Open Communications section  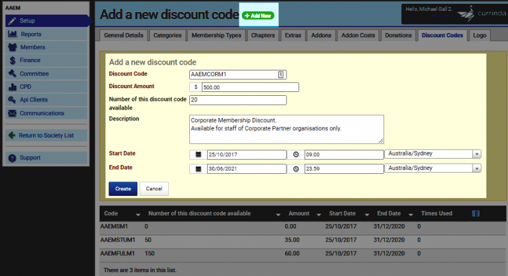[x=46, y=113]
